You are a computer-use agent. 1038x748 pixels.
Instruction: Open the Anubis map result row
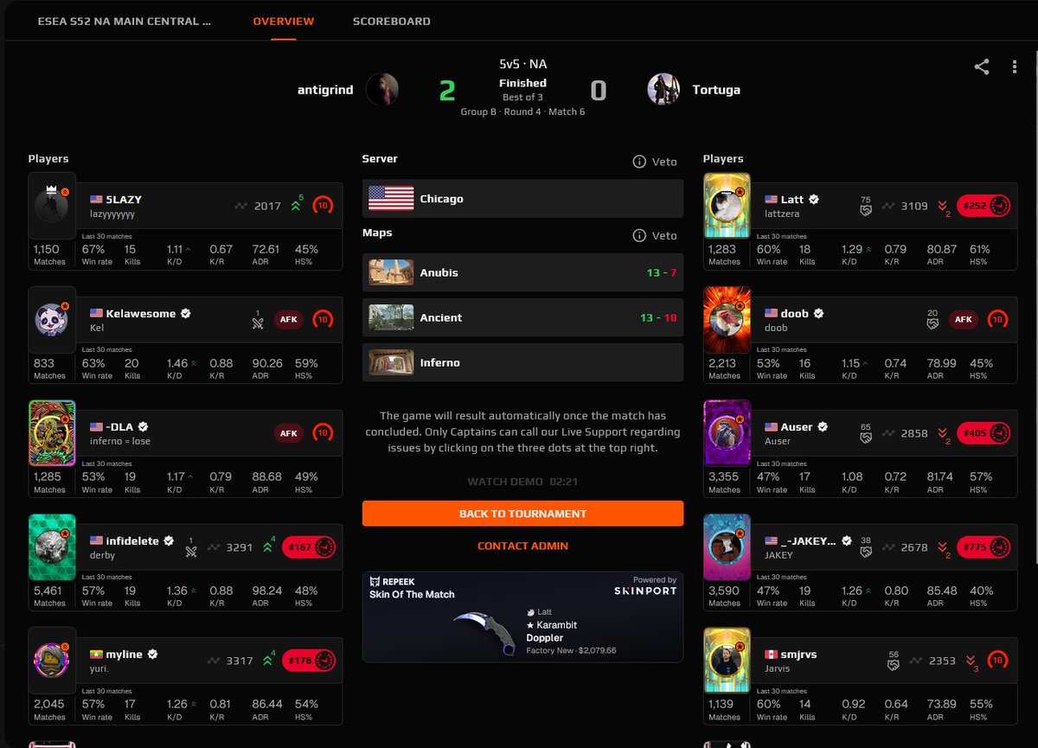(522, 272)
